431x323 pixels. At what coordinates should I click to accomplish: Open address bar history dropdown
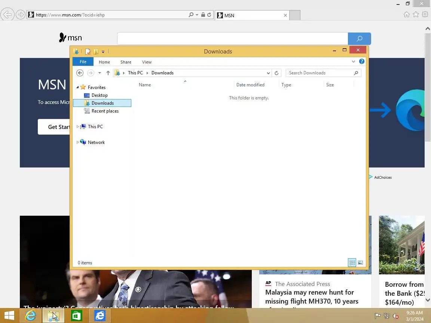click(x=268, y=73)
